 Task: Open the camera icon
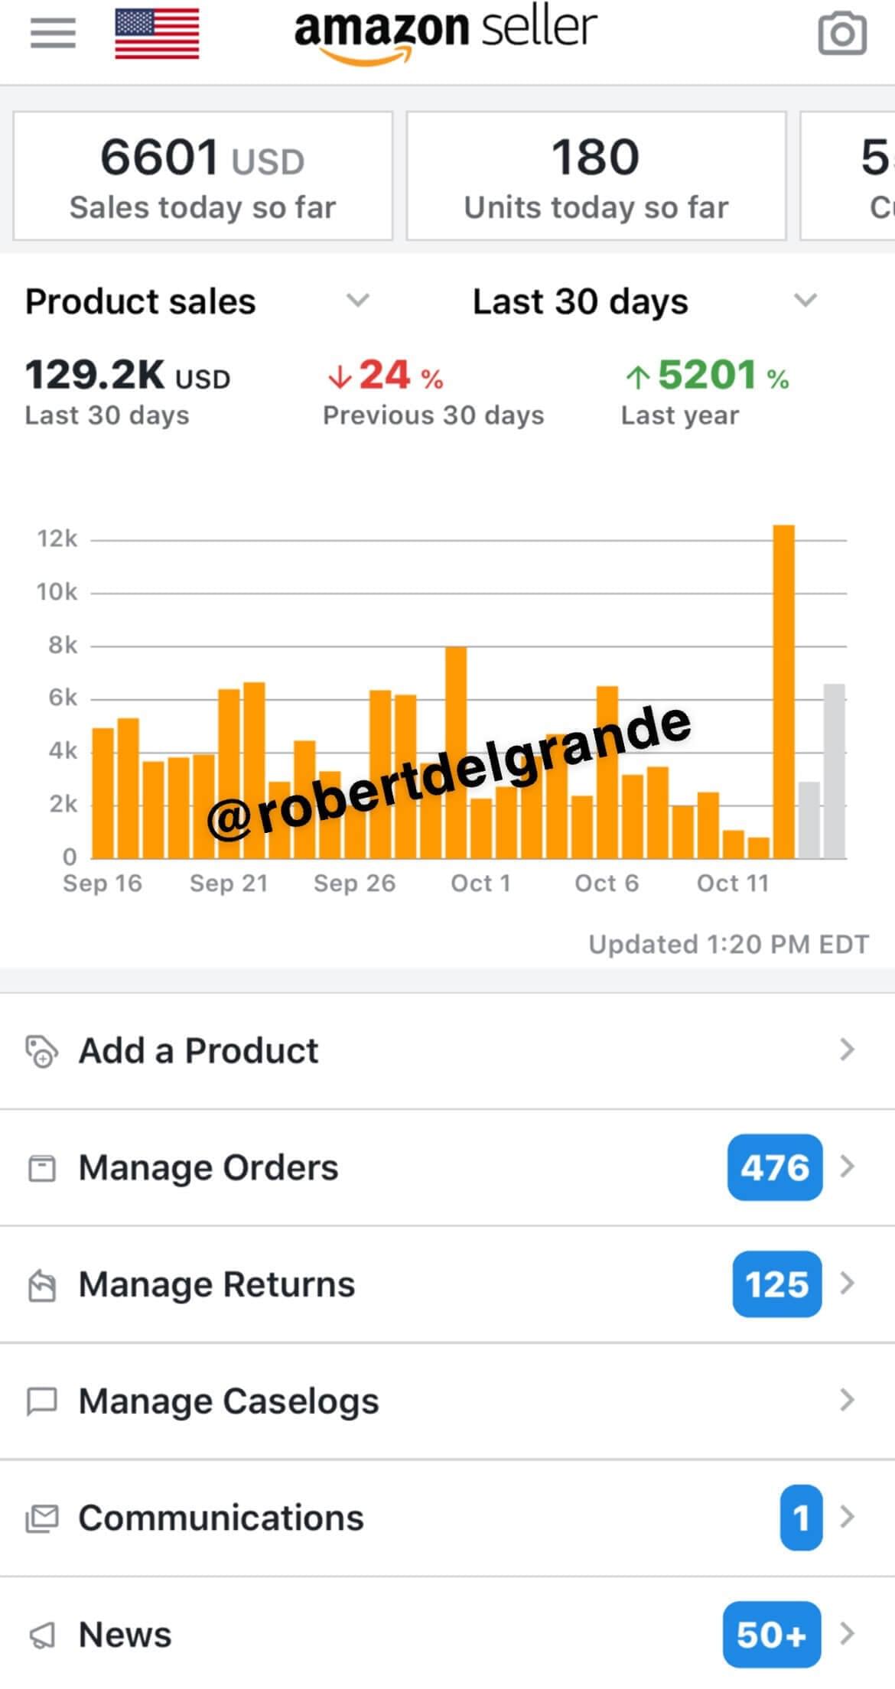[x=842, y=34]
